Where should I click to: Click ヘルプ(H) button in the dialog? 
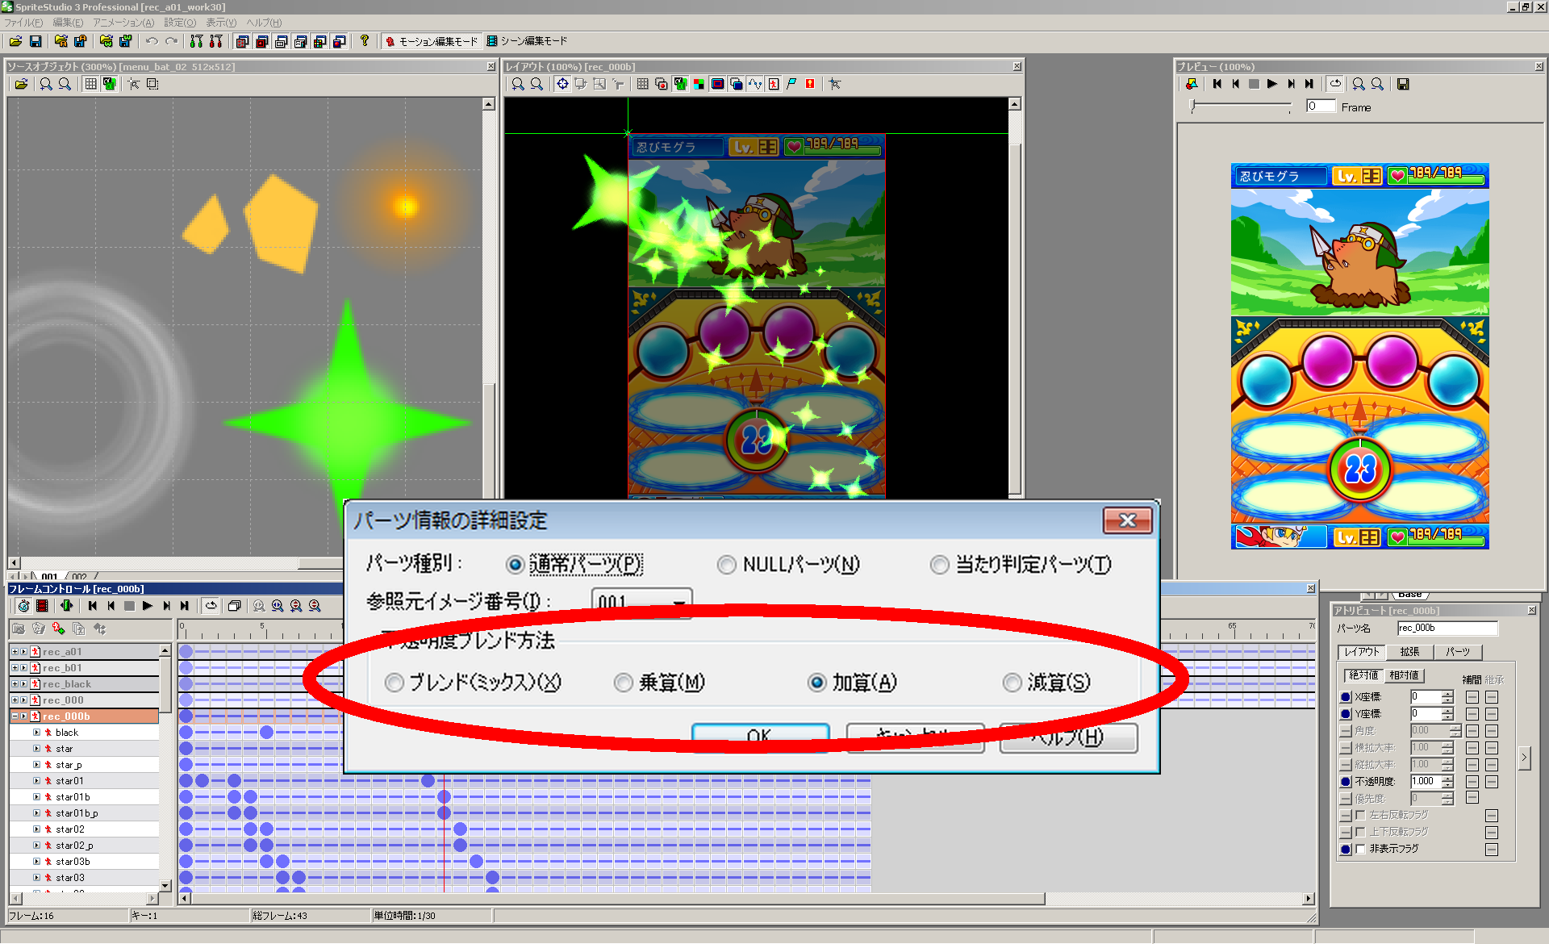[1069, 737]
